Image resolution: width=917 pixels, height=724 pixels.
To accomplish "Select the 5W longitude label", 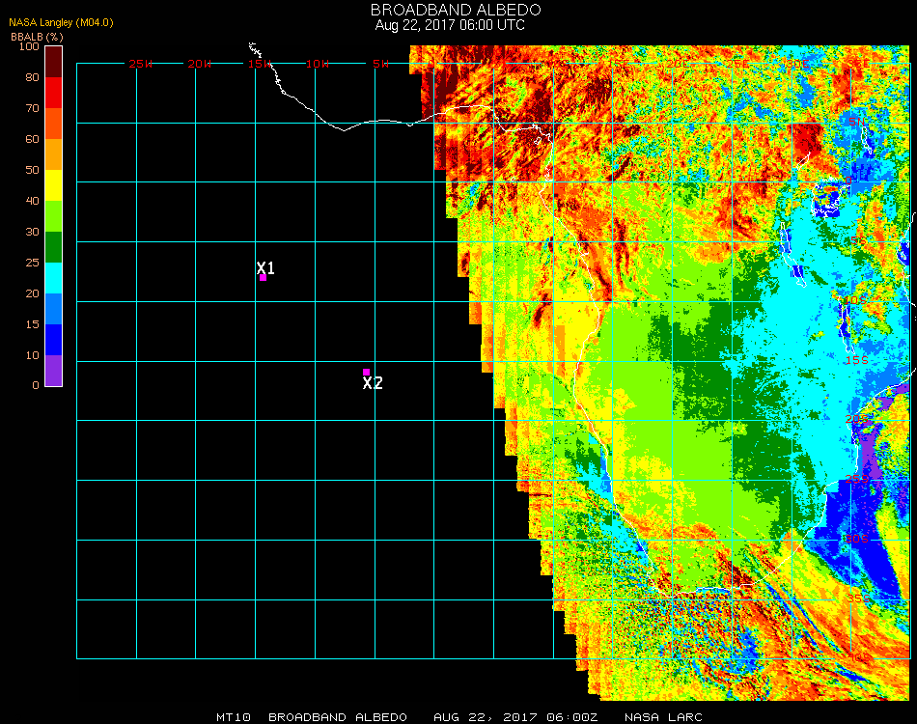I will pyautogui.click(x=380, y=64).
